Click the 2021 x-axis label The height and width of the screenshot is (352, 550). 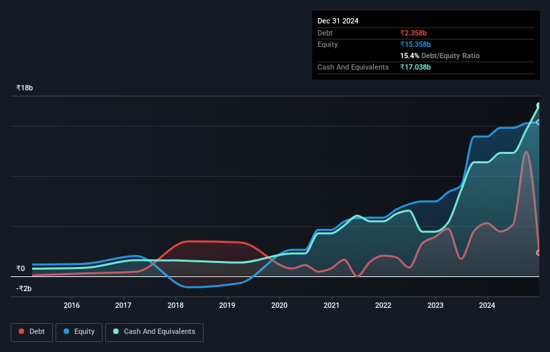click(x=331, y=305)
